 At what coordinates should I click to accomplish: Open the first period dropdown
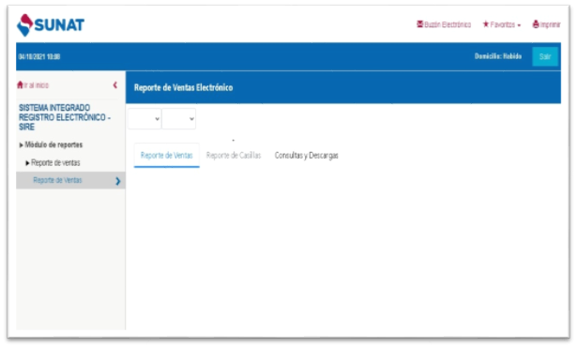(x=144, y=118)
